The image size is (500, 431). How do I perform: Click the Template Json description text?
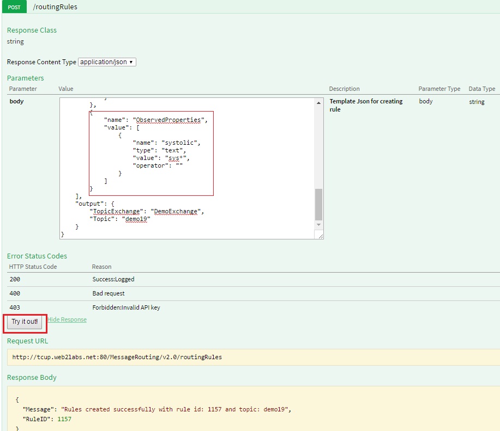(x=366, y=105)
